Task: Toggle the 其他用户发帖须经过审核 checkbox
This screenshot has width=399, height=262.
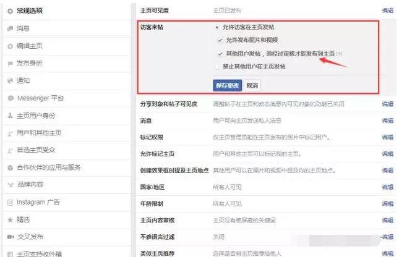Action: (x=220, y=54)
